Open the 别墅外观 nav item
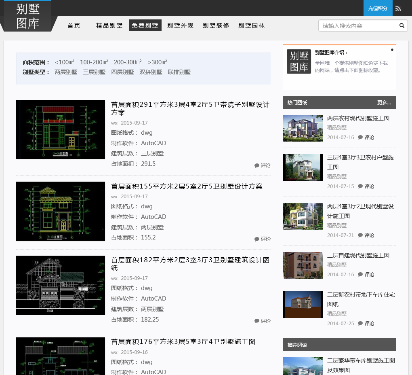 180,25
